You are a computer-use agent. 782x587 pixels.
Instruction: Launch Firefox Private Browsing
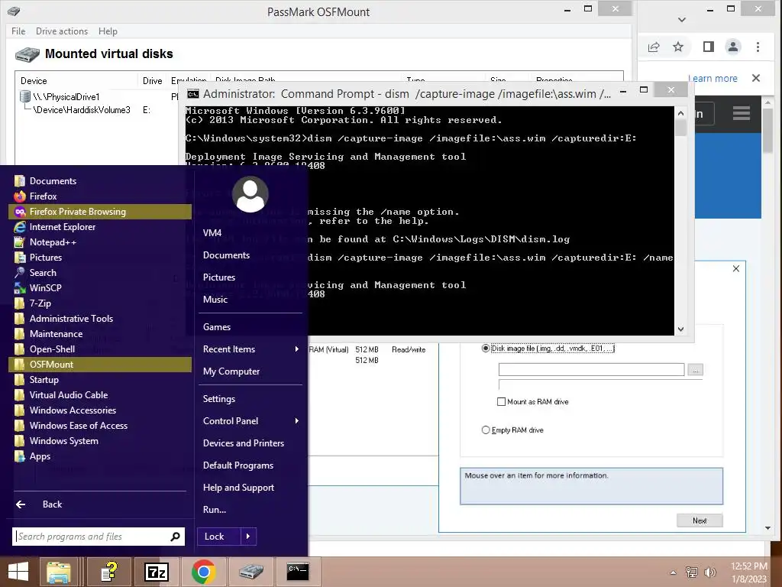point(100,212)
